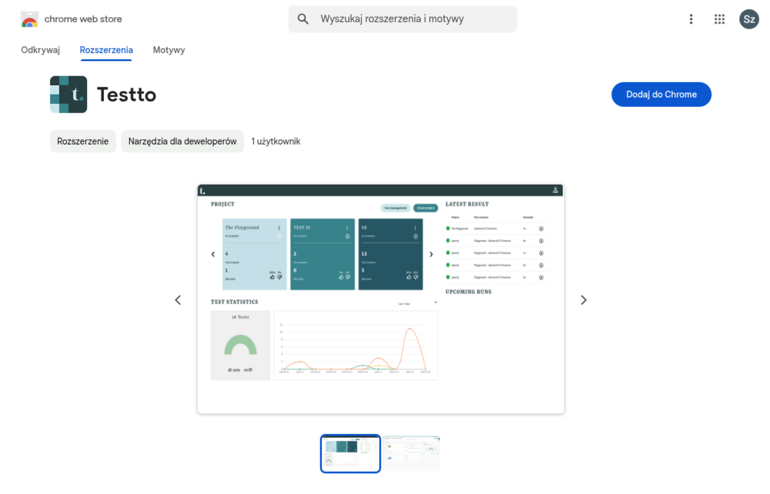The width and height of the screenshot is (770, 494).
Task: Select the first carousel thumbnail
Action: click(350, 453)
